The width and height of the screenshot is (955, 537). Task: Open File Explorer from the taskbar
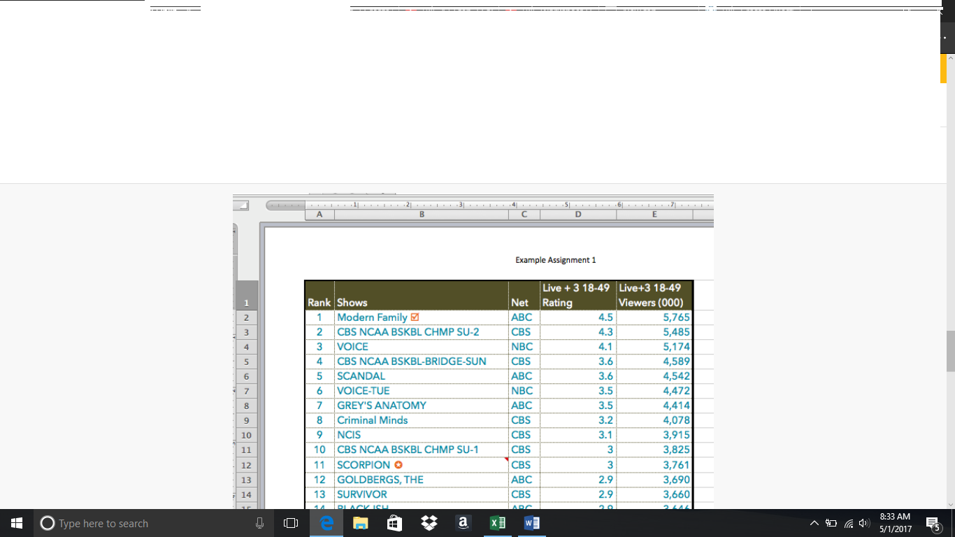[361, 523]
